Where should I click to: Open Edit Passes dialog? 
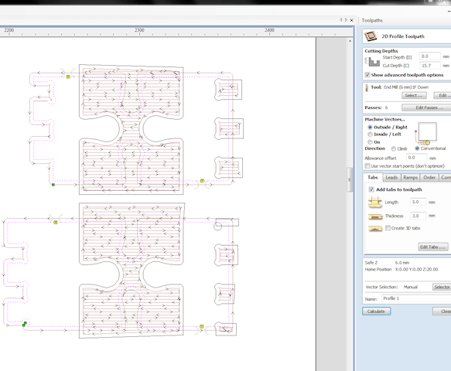tap(426, 107)
